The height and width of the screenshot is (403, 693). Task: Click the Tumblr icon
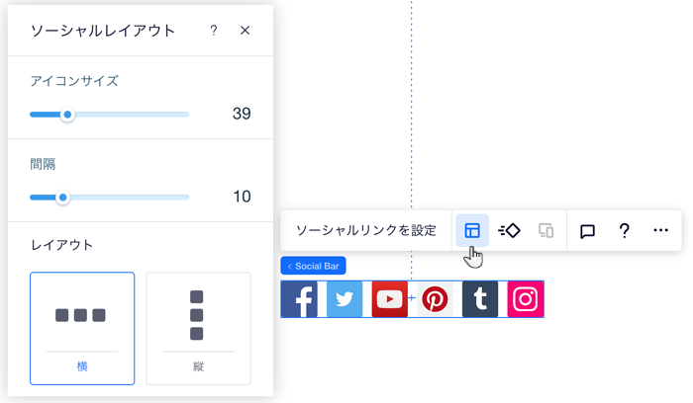(x=480, y=299)
